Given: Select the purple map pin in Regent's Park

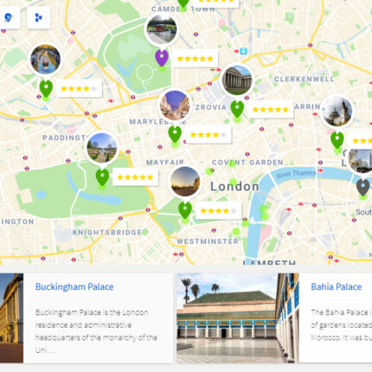Looking at the screenshot, I should coord(162,58).
